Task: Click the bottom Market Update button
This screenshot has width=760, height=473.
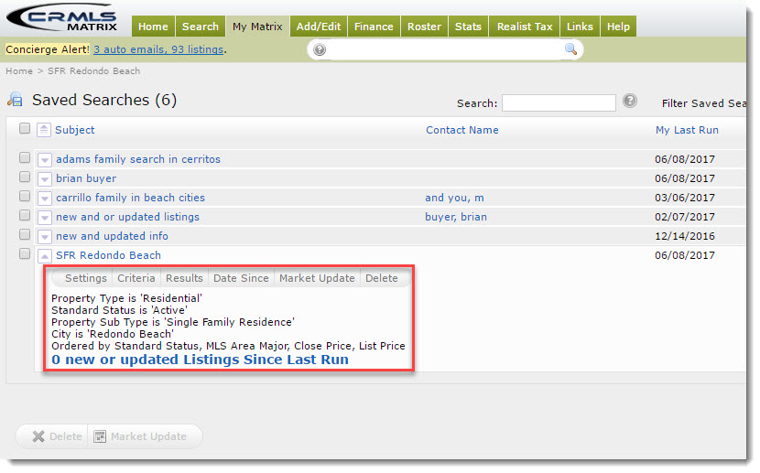Action: pos(140,436)
